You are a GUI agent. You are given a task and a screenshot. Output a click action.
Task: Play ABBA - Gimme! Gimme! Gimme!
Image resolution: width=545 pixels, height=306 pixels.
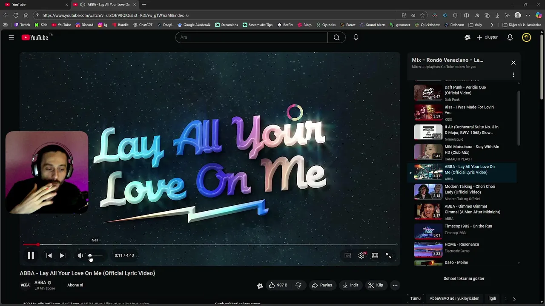coord(462,212)
